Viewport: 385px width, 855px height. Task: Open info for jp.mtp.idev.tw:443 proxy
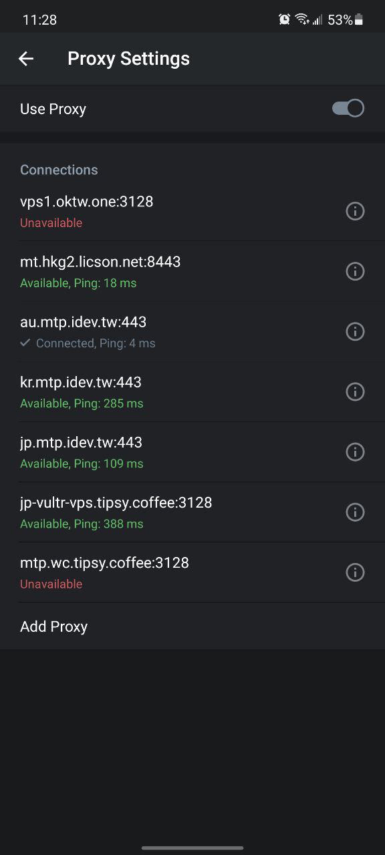355,452
